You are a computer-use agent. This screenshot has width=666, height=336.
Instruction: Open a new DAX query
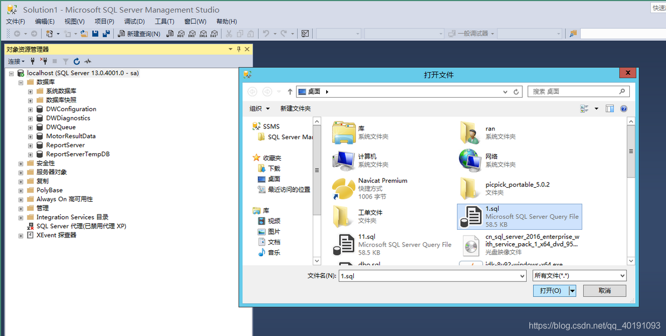213,33
